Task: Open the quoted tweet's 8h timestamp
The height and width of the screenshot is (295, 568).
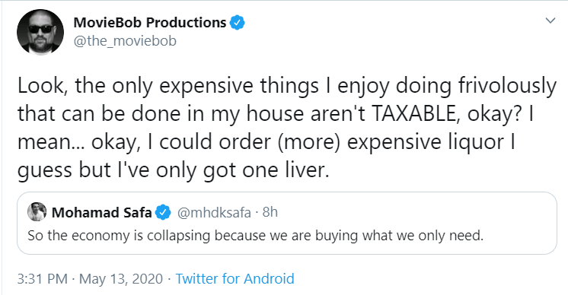Action: (270, 212)
